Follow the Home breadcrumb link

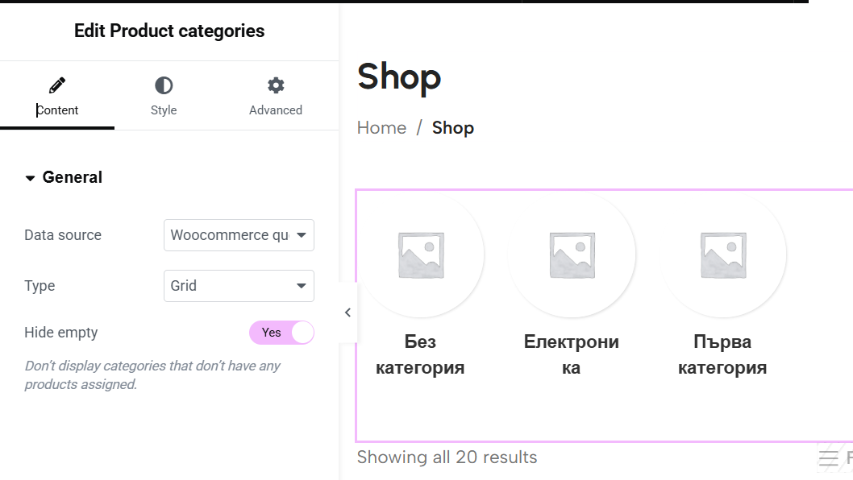[x=381, y=128]
